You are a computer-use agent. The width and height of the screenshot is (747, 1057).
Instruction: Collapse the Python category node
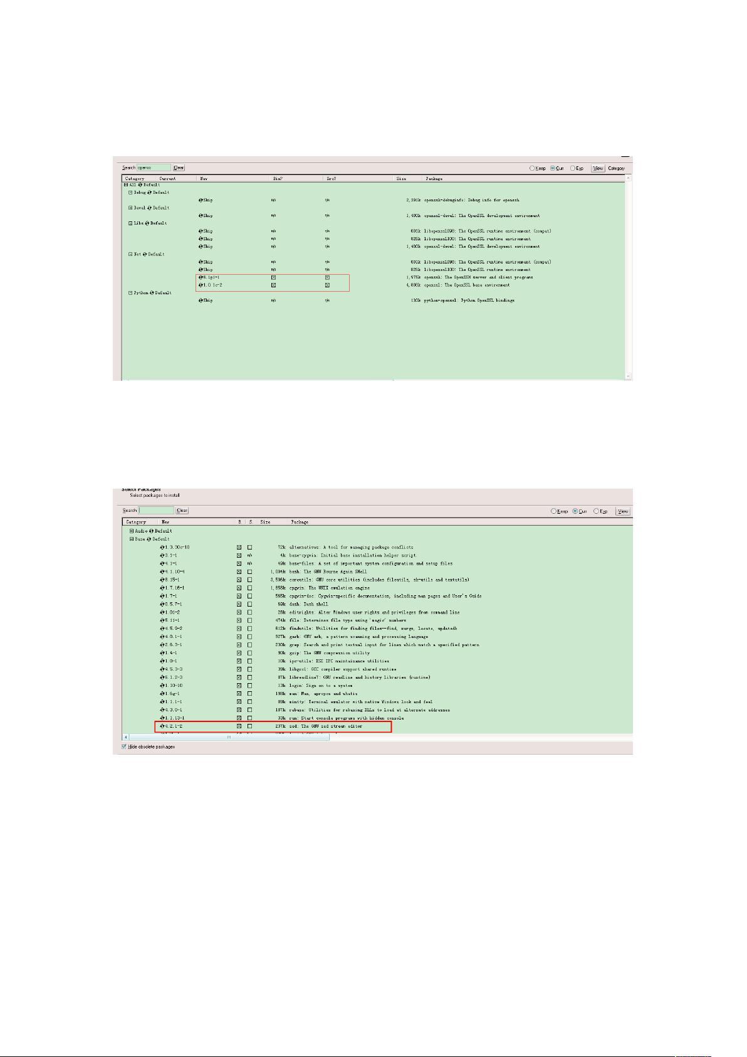pos(131,293)
